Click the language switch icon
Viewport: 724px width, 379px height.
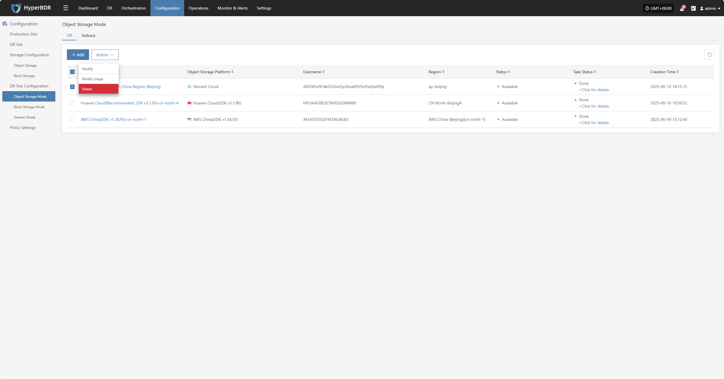click(693, 8)
